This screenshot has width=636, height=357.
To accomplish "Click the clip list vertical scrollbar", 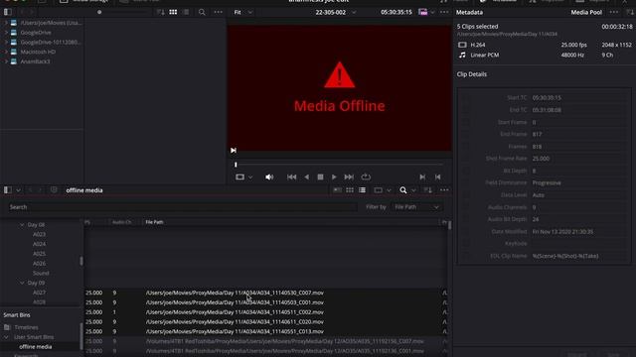I will (449, 225).
